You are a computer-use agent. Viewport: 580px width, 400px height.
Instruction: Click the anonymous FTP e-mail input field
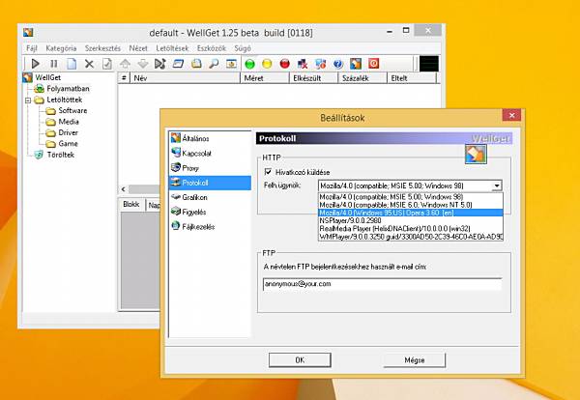382,284
